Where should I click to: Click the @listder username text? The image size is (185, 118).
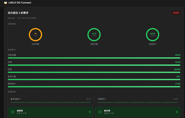click(x=12, y=18)
